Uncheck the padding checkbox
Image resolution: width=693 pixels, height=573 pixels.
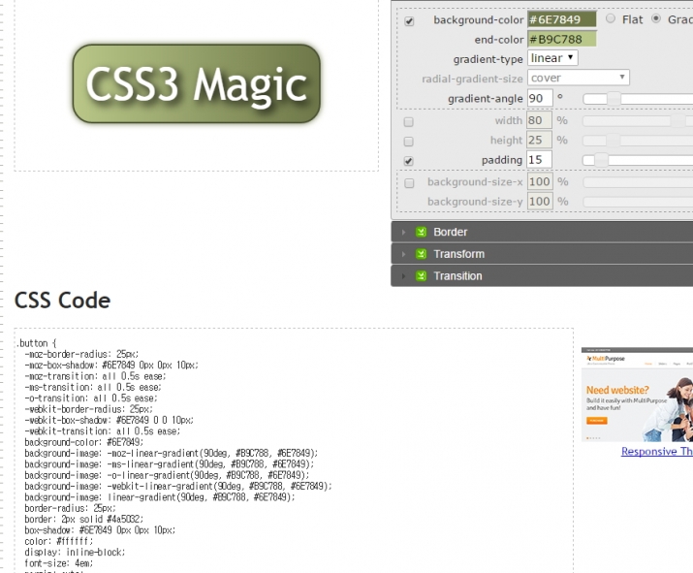409,161
